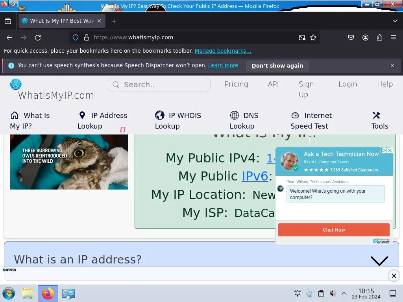Screen dimensions: 403x302
Task: Close the bottom banner with X button
Action: [394, 276]
